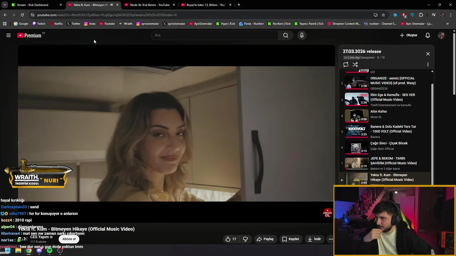The width and height of the screenshot is (456, 256).
Task: Dislike the video with thumbs down
Action: tap(245, 239)
